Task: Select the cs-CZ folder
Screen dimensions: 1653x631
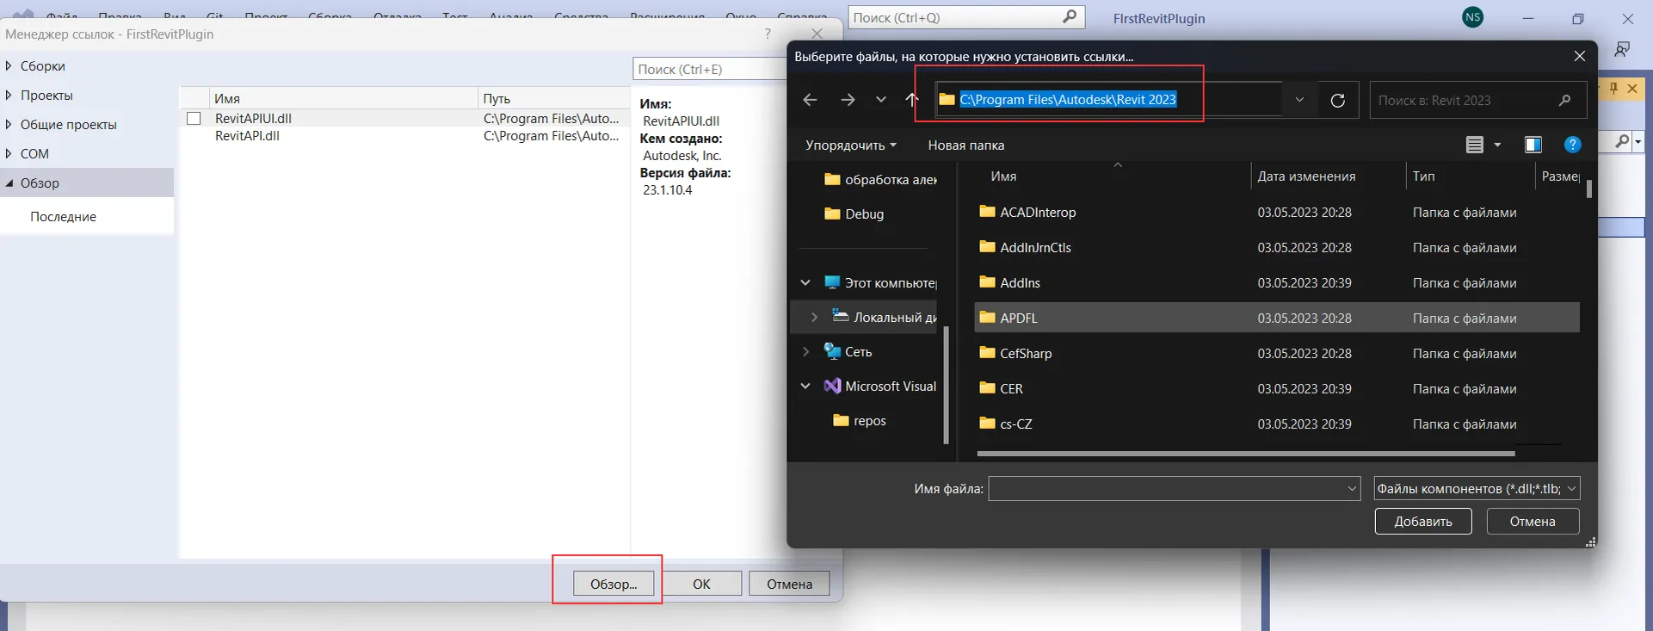Action: [1278, 424]
